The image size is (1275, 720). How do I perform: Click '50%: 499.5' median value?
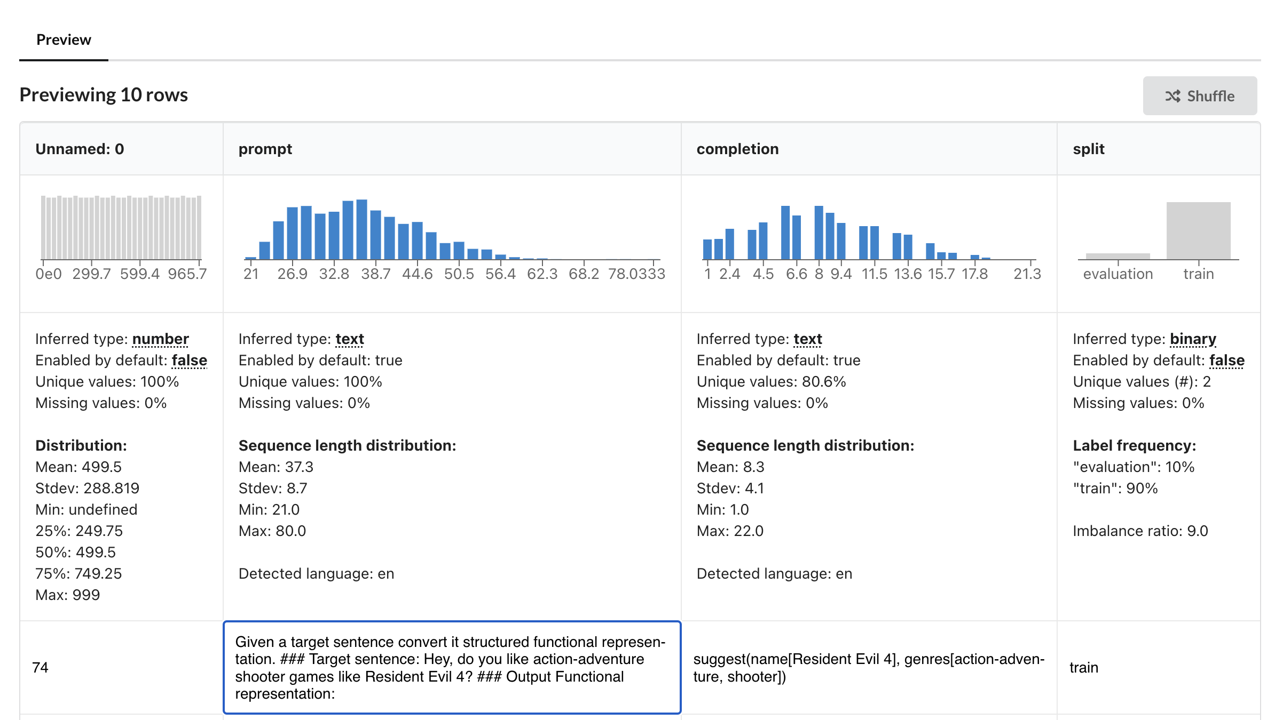coord(75,553)
